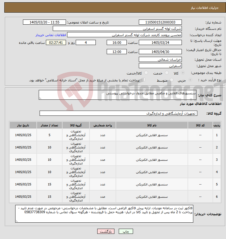Click the تعداد / مقدار column header
Viewport: 226px width, 239px height.
[x=49, y=125]
